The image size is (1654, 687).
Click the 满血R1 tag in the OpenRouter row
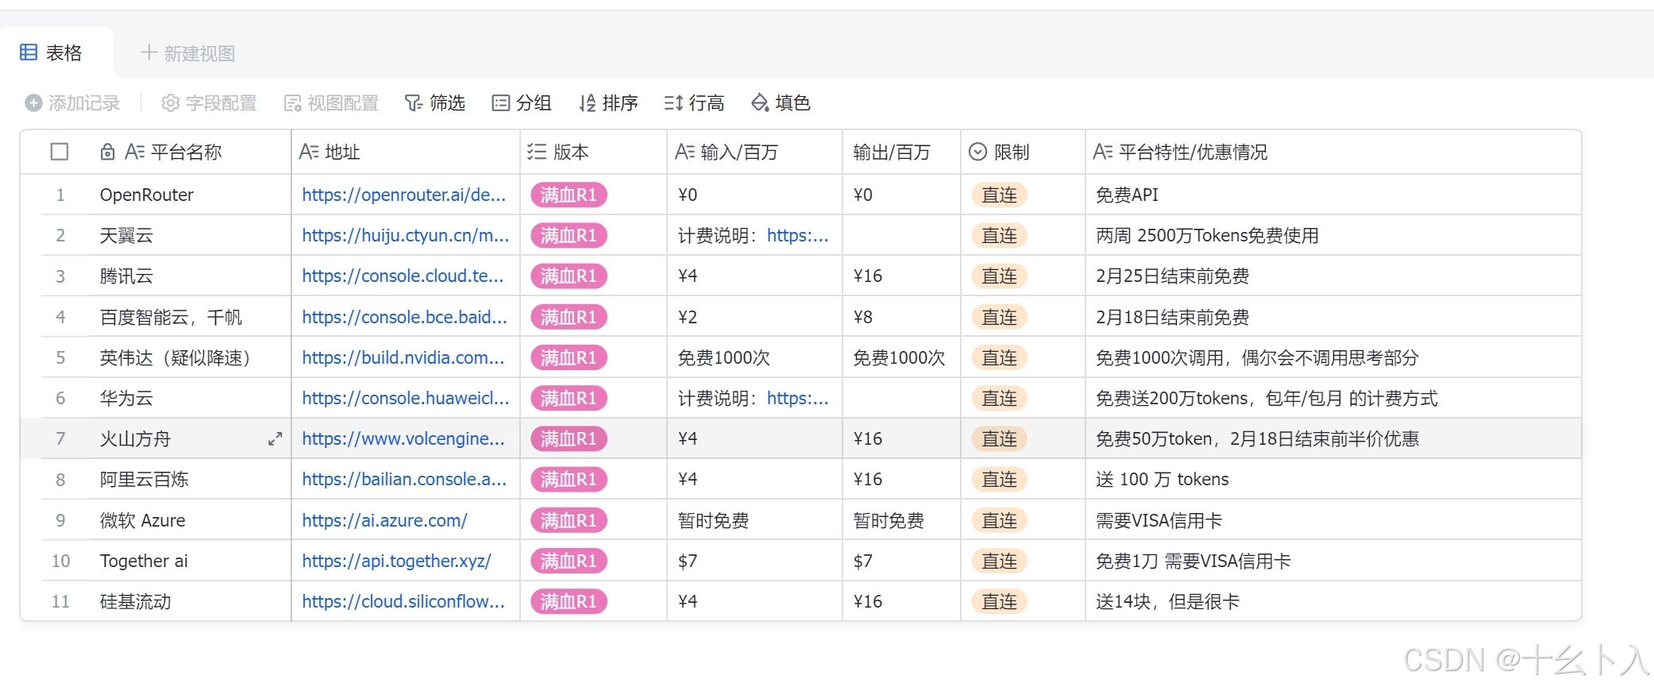point(569,195)
